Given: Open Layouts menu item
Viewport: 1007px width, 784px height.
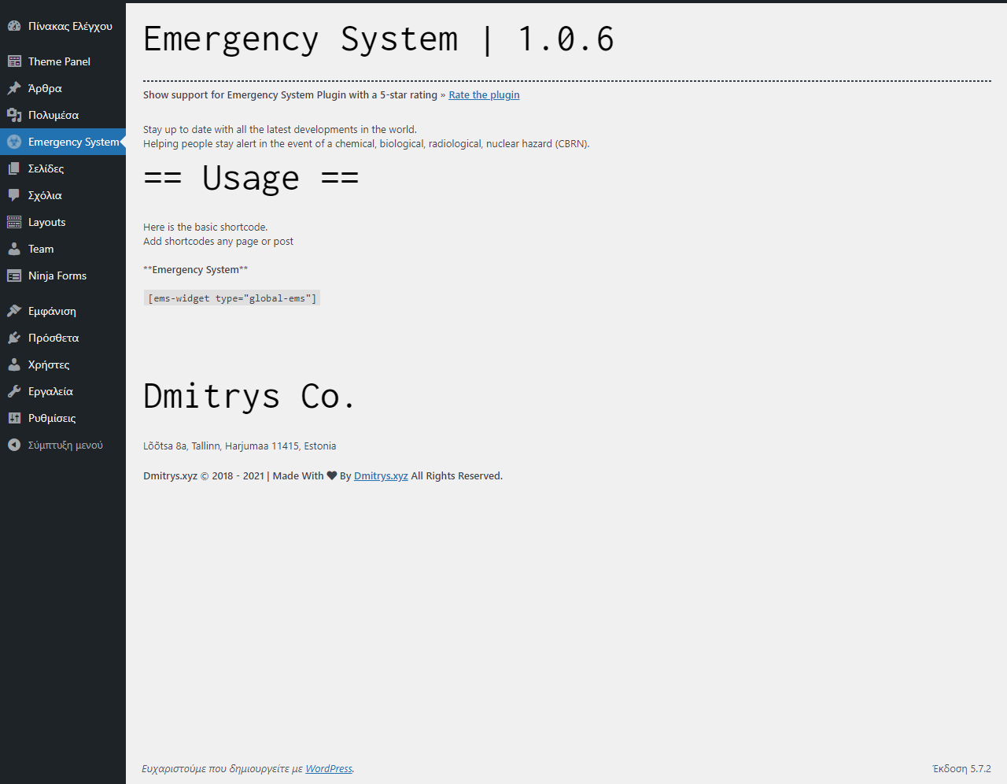Looking at the screenshot, I should point(63,222).
